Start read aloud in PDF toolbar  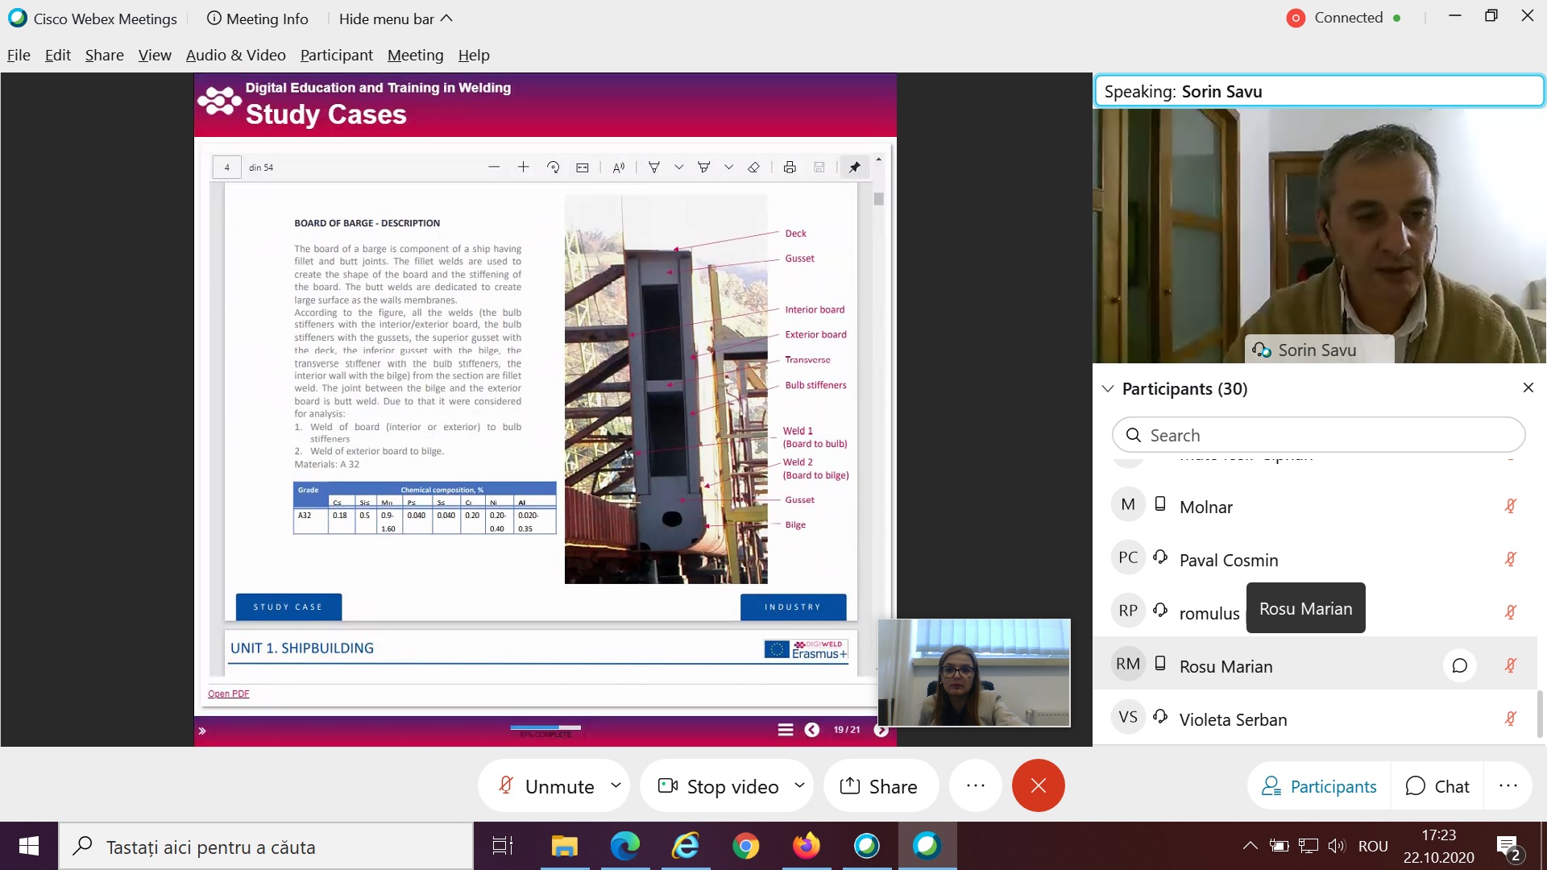tap(618, 167)
